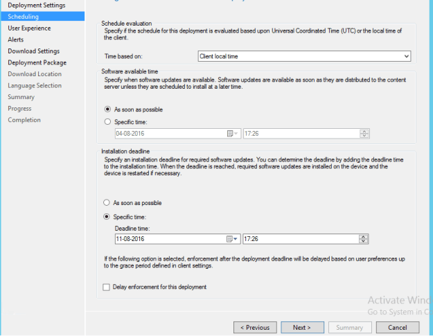Click the deadline time field showing 17:26
Viewport: 433px width, 336px height.
301,239
